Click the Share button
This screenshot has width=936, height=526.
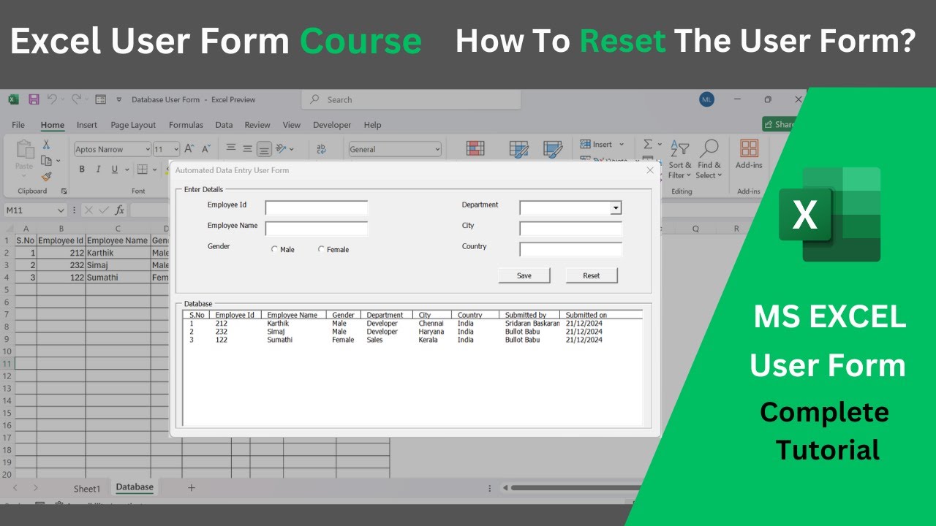(778, 124)
